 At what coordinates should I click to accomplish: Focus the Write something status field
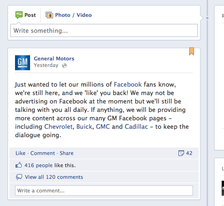point(104,30)
